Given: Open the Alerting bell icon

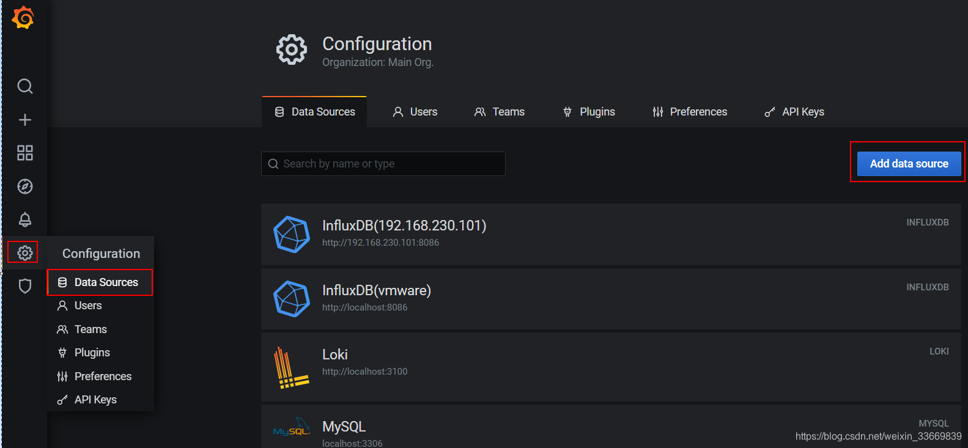Looking at the screenshot, I should 25,219.
